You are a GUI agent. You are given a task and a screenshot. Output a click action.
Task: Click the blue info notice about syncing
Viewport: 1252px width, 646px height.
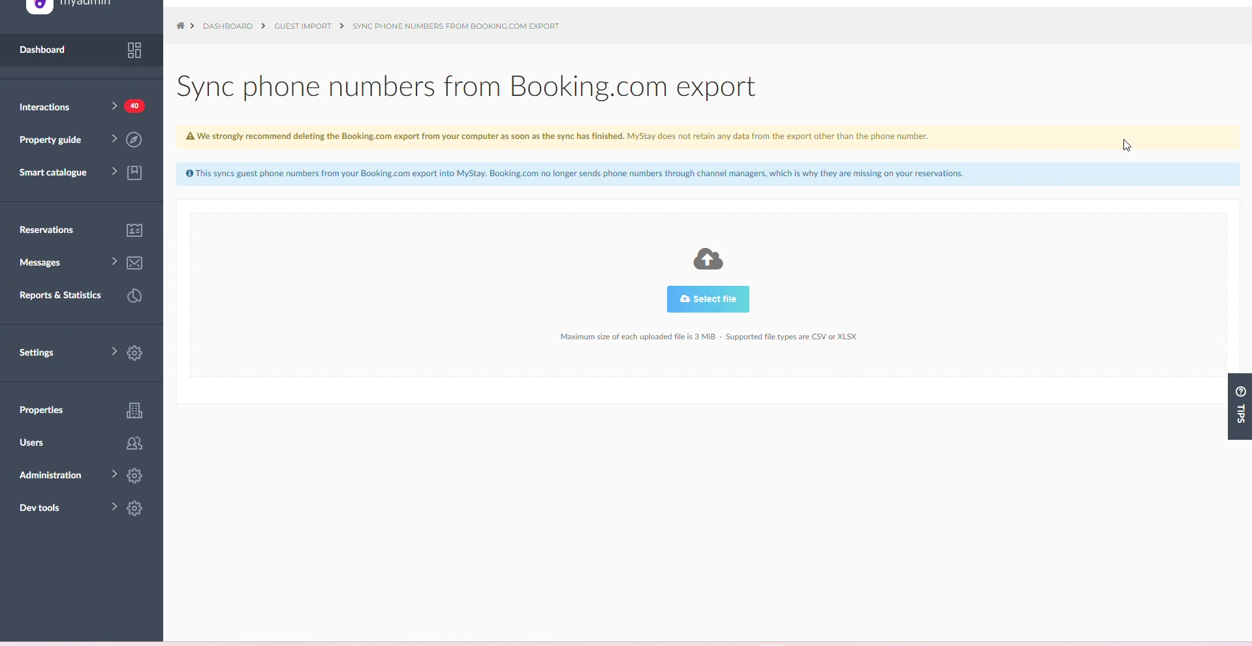tap(708, 174)
